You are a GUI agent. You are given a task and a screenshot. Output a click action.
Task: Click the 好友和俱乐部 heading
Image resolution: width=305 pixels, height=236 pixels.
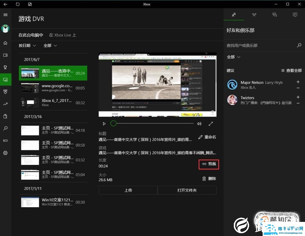coord(240,30)
